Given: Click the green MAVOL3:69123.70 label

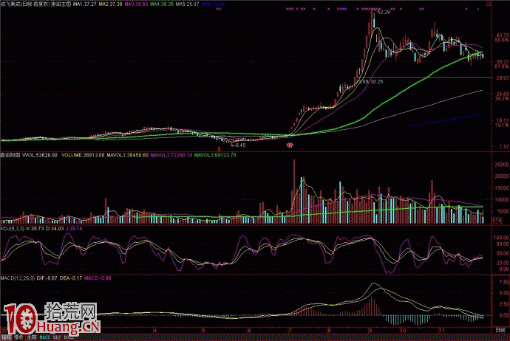Looking at the screenshot, I should [215, 155].
